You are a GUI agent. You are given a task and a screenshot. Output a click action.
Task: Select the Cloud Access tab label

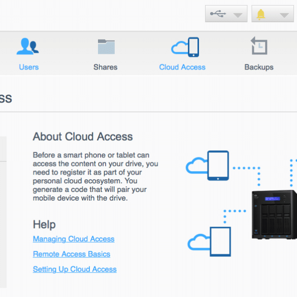(182, 67)
